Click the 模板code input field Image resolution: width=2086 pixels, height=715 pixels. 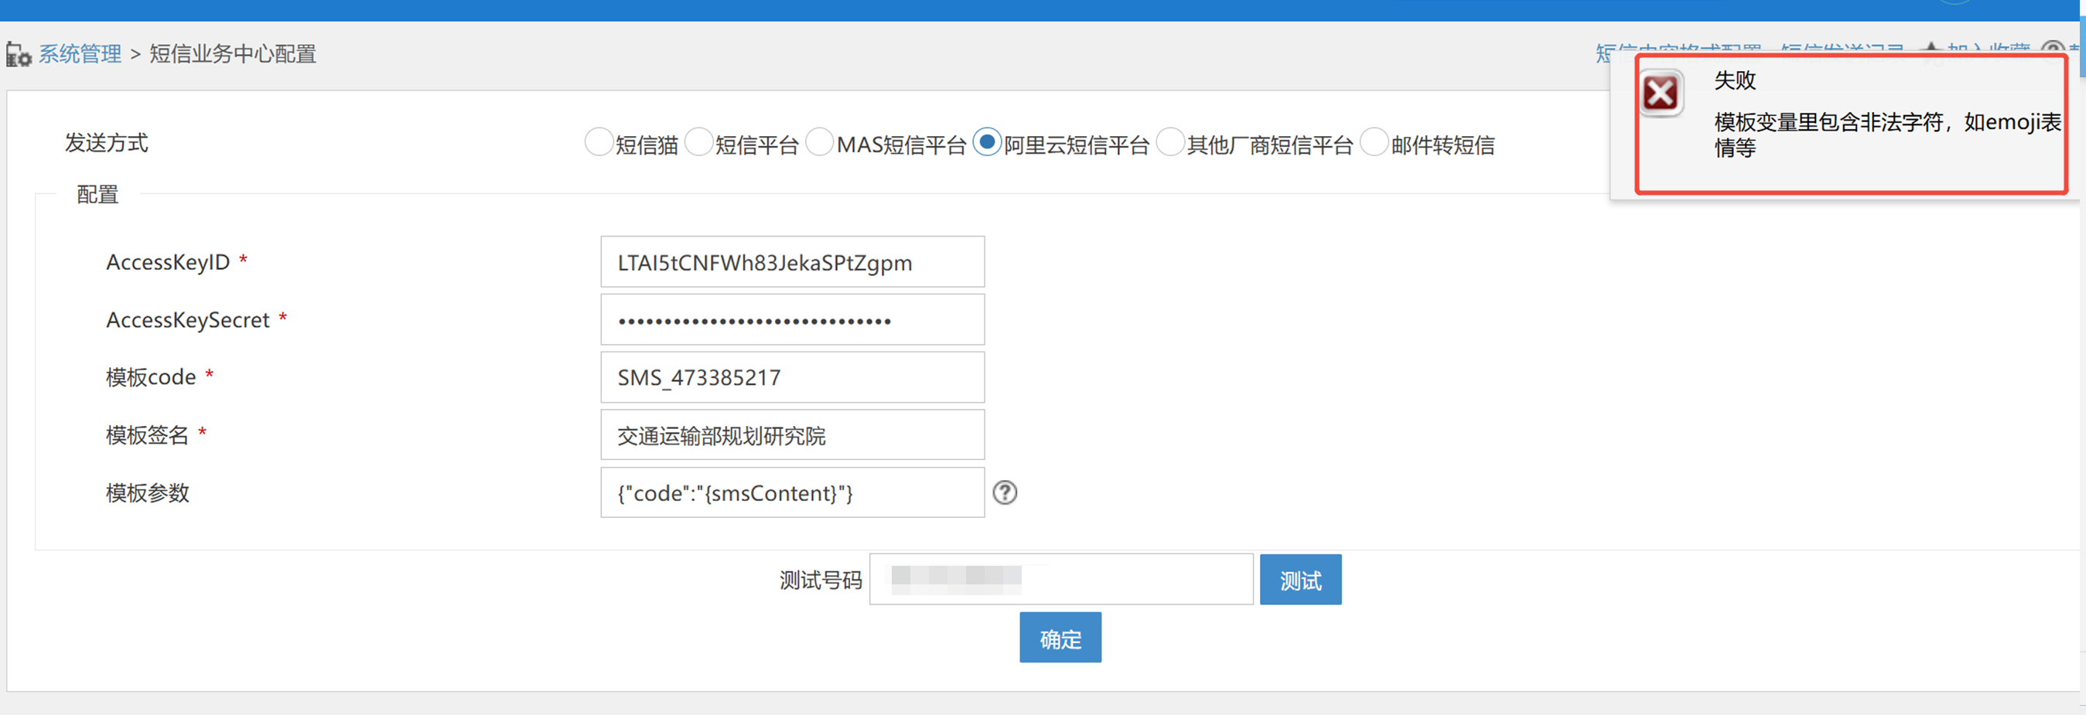click(x=792, y=378)
